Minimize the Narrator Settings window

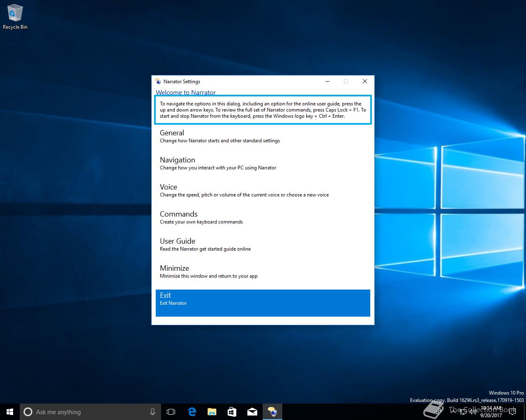328,81
